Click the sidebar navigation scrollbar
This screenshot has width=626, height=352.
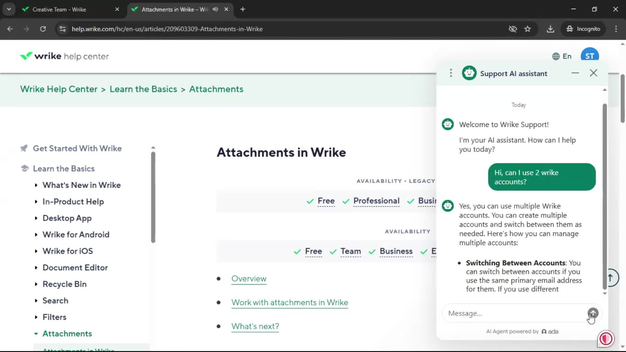[153, 198]
